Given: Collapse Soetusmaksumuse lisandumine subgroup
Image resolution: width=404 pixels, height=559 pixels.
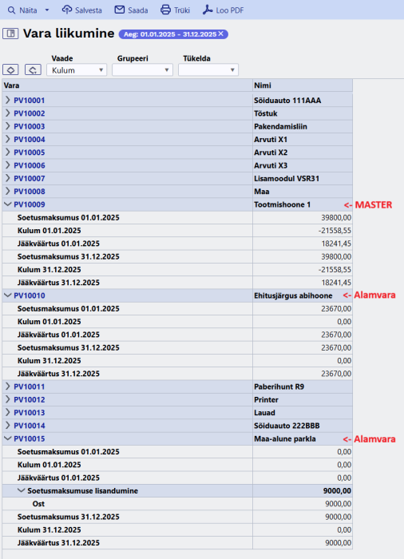Looking at the screenshot, I should (x=21, y=490).
